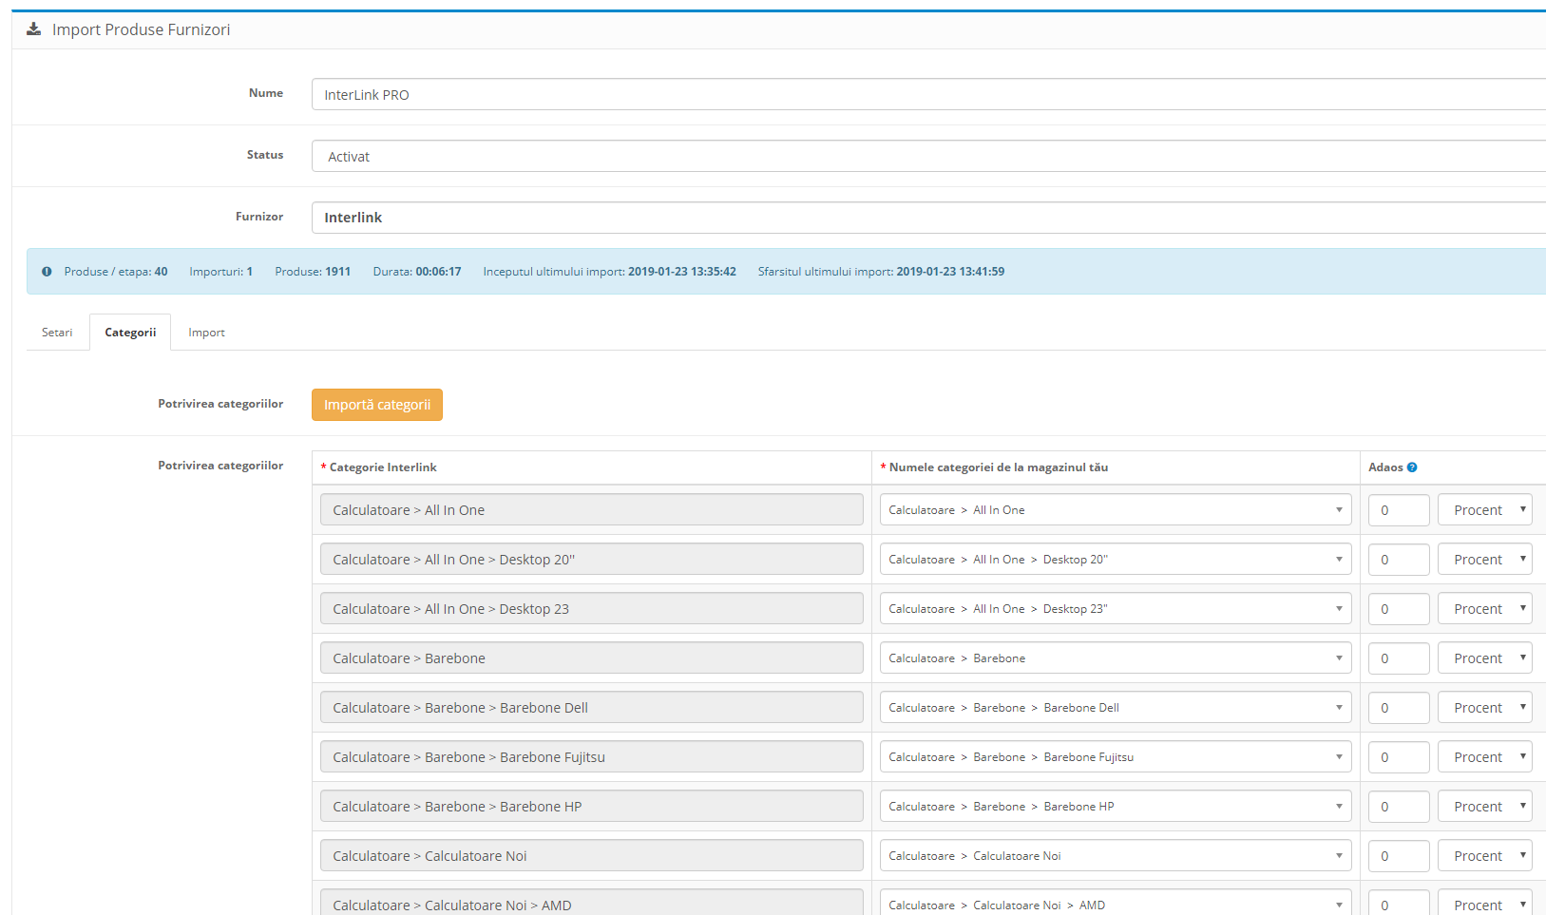This screenshot has width=1546, height=915.
Task: Expand store category dropdown for Desktop 20"
Action: (x=1115, y=560)
